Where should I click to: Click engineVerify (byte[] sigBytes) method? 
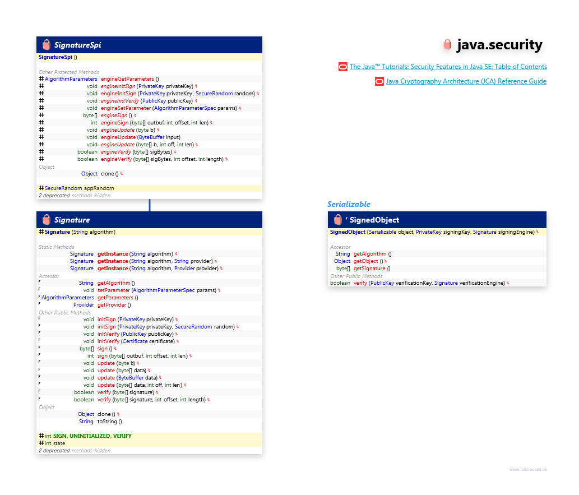click(136, 152)
